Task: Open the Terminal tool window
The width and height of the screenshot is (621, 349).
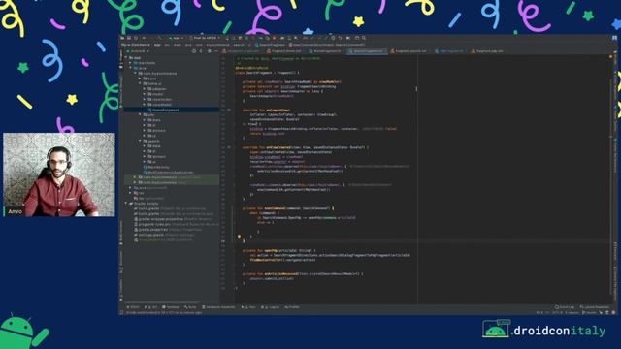Action: pos(171,307)
